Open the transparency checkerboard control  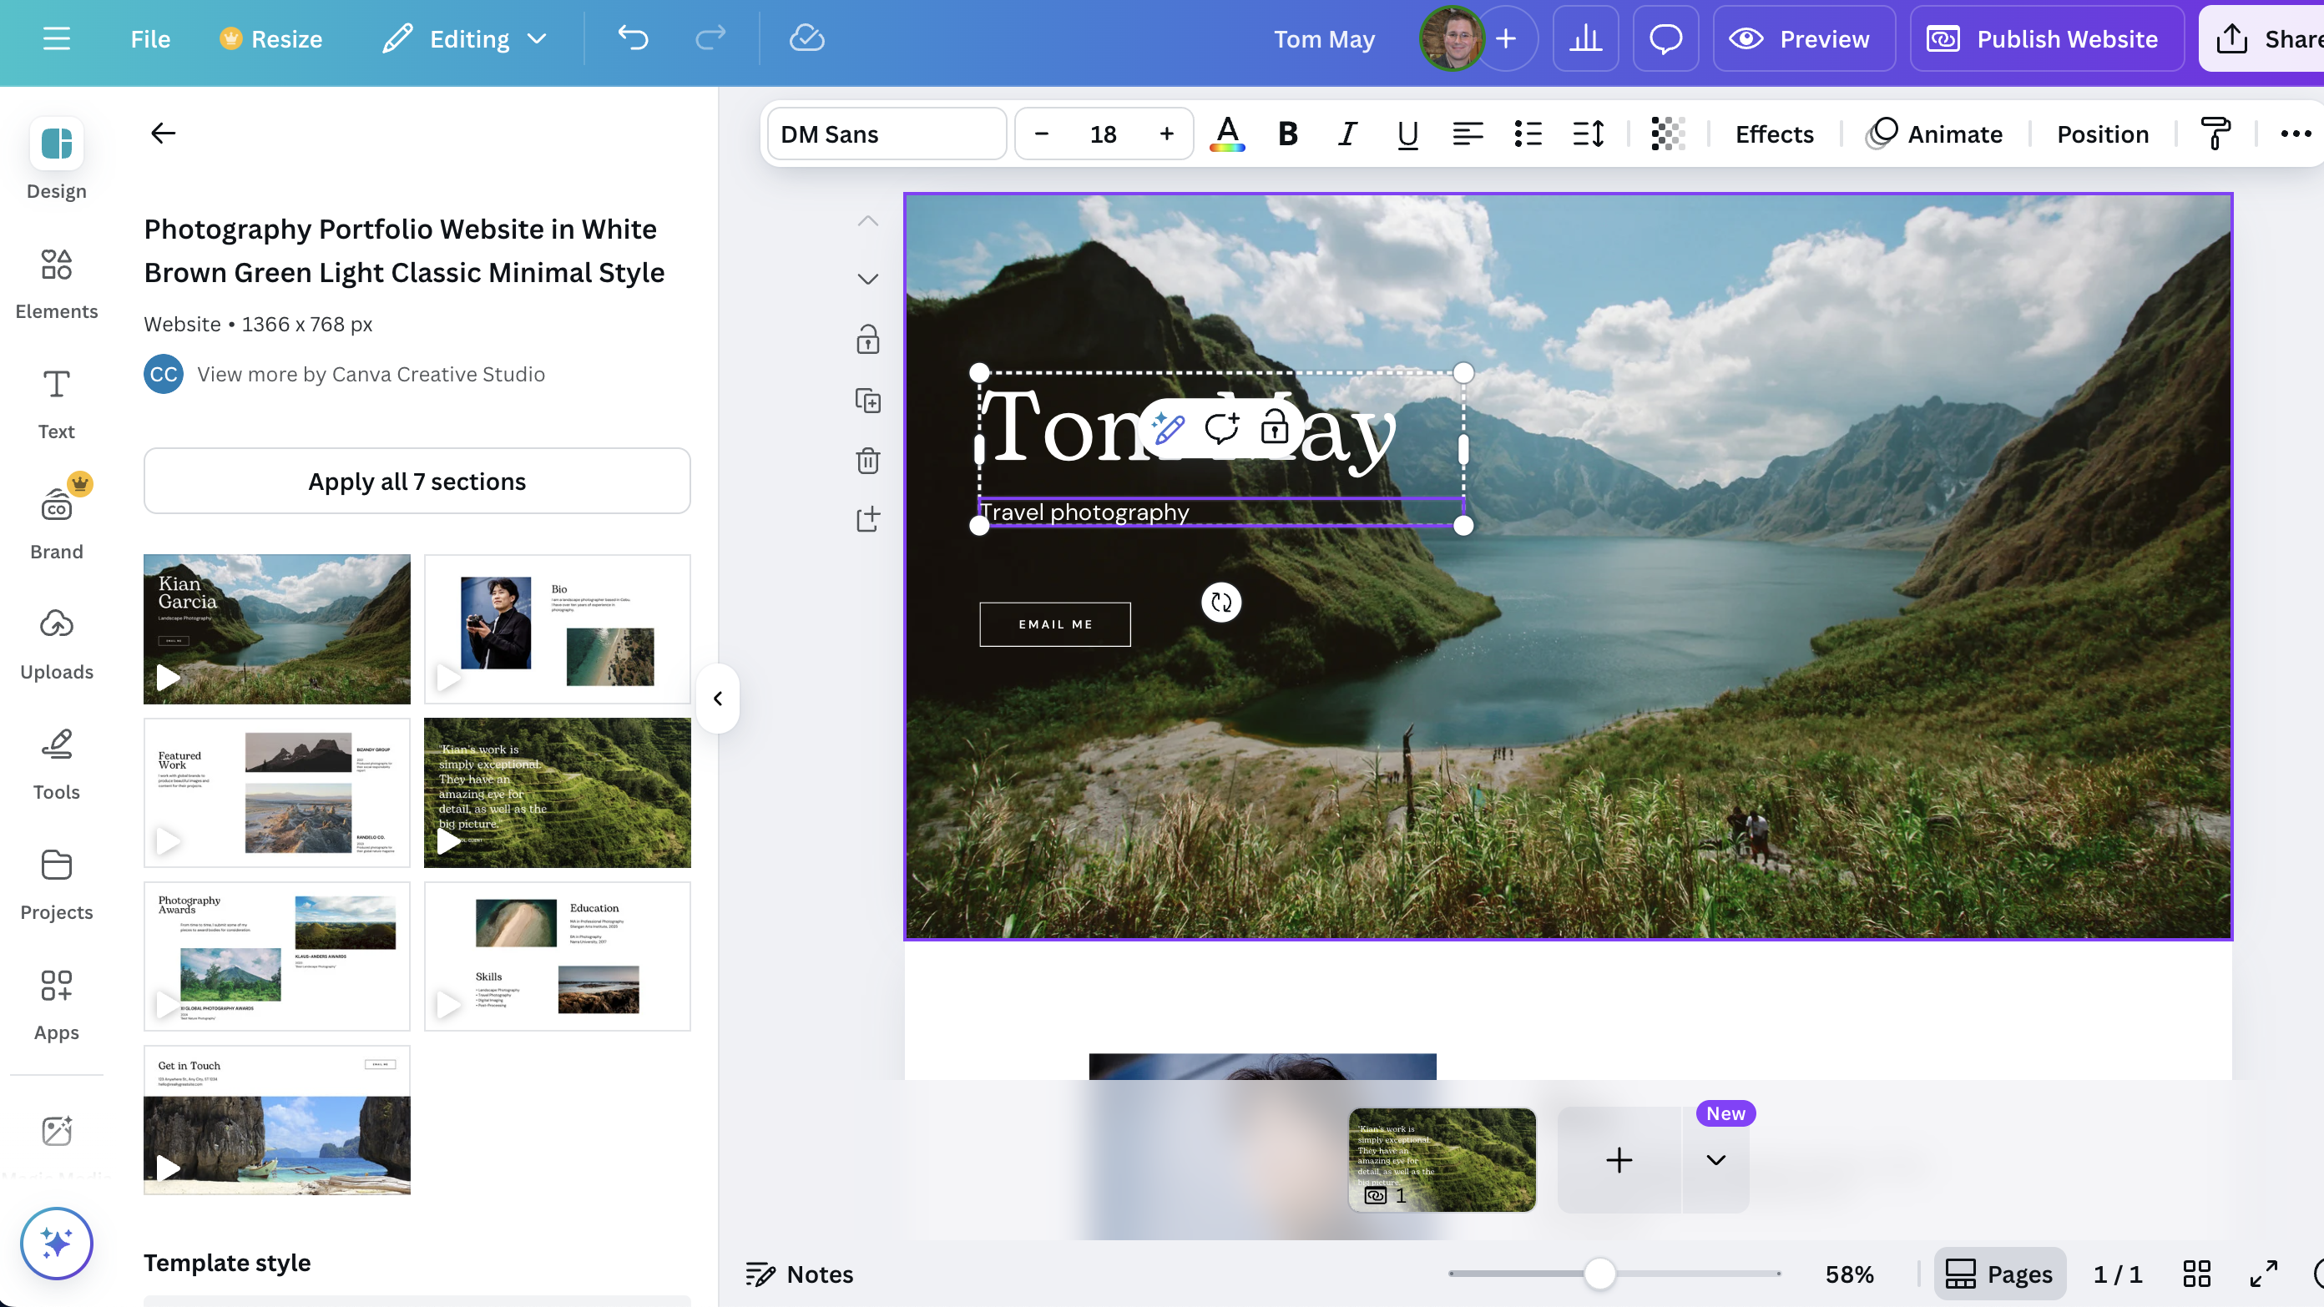(x=1667, y=134)
